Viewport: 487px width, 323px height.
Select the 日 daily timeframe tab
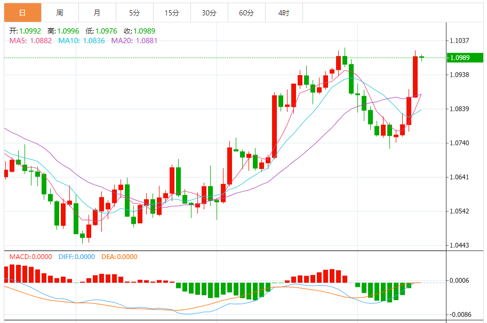pyautogui.click(x=22, y=13)
